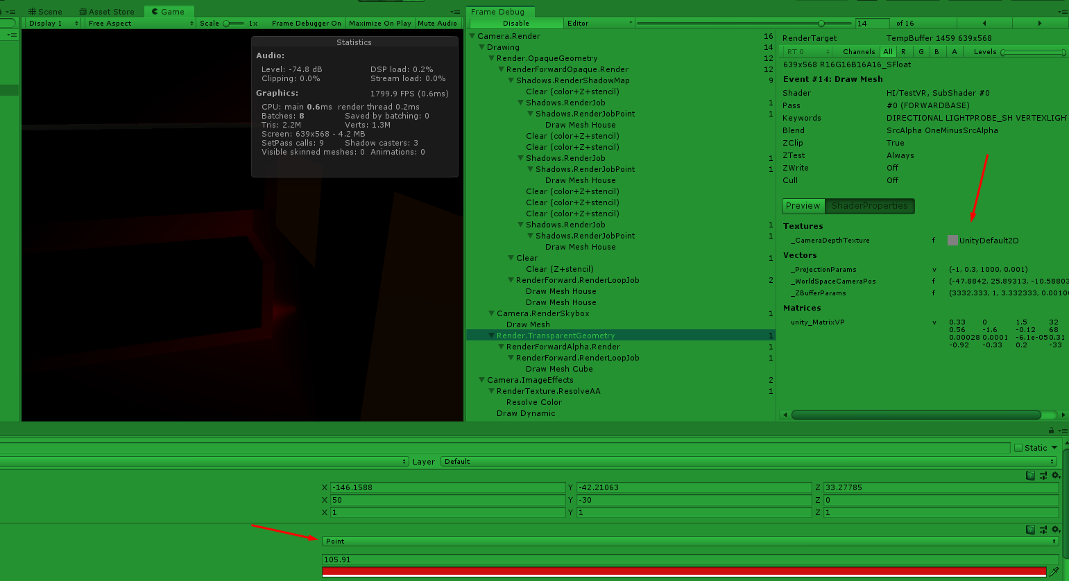
Task: Click the Transform component presets icon
Action: click(x=1044, y=475)
